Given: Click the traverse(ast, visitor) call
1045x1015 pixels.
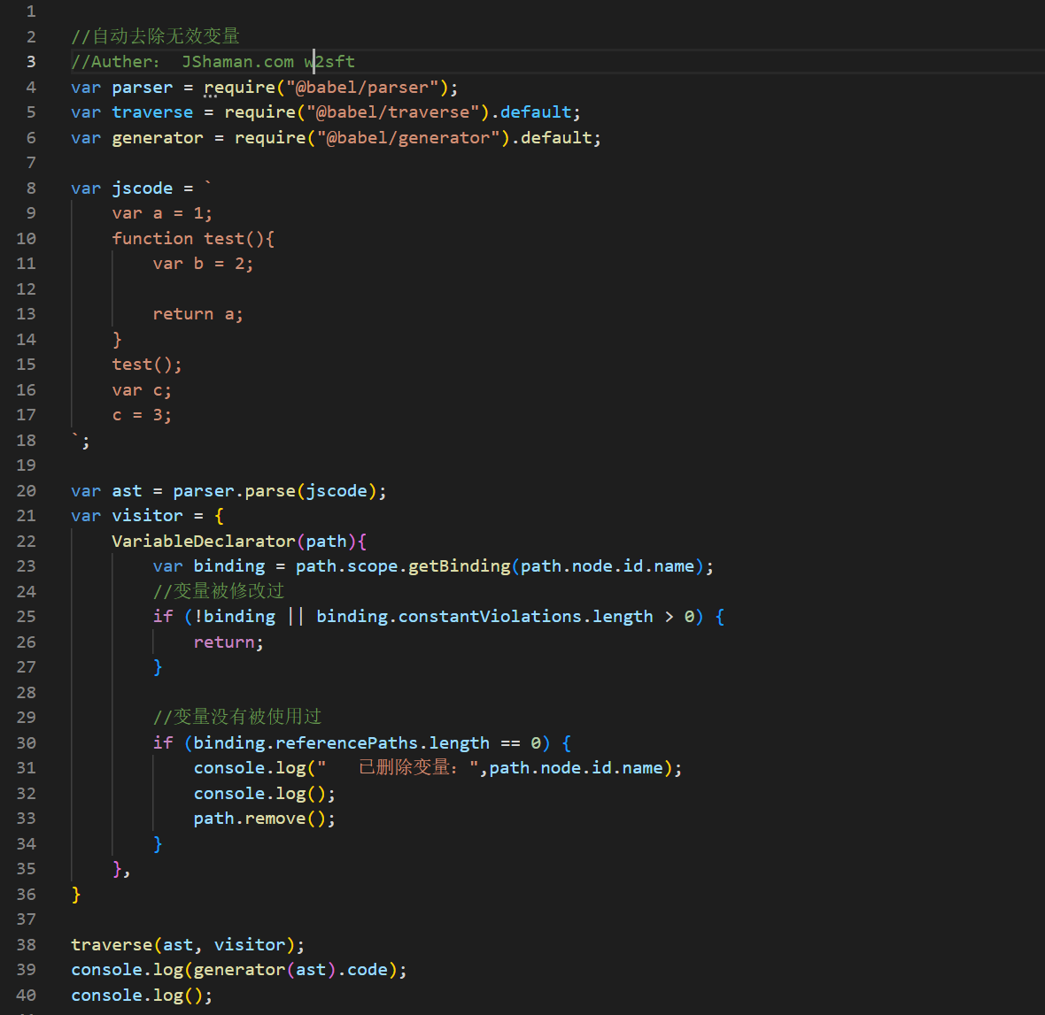Looking at the screenshot, I should pyautogui.click(x=187, y=945).
